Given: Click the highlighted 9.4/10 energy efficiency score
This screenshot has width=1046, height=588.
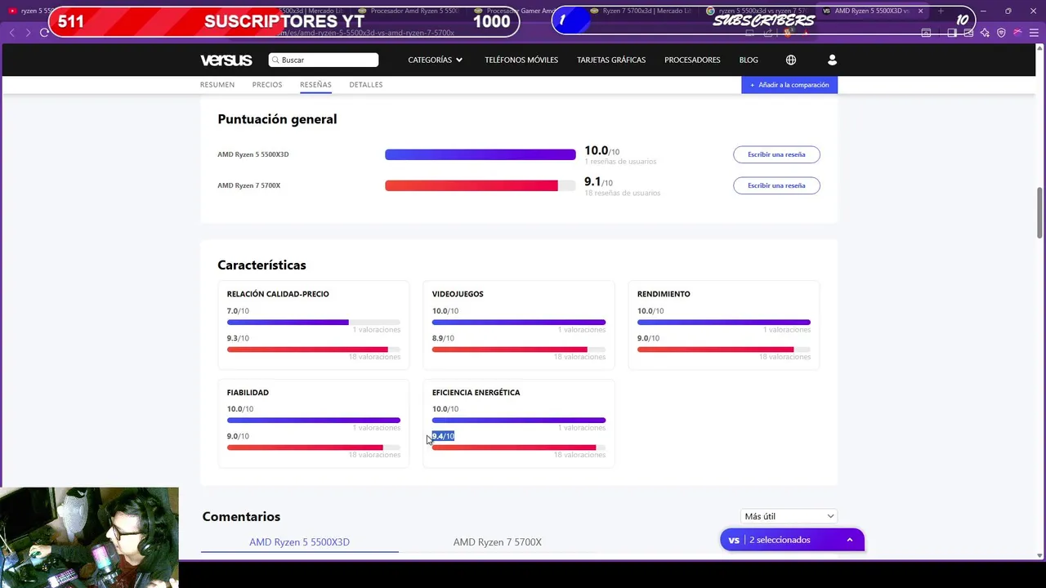Looking at the screenshot, I should pyautogui.click(x=443, y=436).
